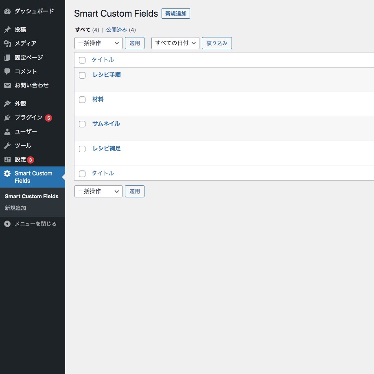Click the 絞り込み filter button
Image resolution: width=374 pixels, height=374 pixels.
click(217, 43)
